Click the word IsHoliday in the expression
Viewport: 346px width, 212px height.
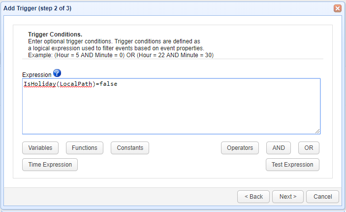coord(40,84)
